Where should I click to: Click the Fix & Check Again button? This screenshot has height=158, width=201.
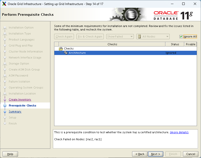[x=90, y=36]
